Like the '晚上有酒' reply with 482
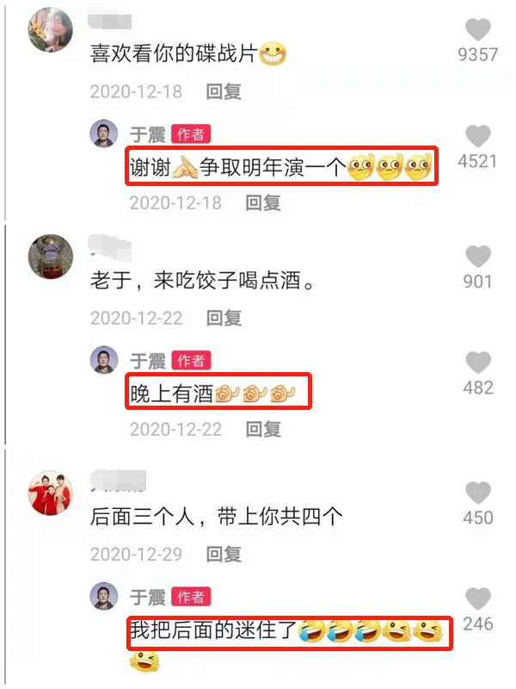The image size is (516, 689). tap(478, 363)
